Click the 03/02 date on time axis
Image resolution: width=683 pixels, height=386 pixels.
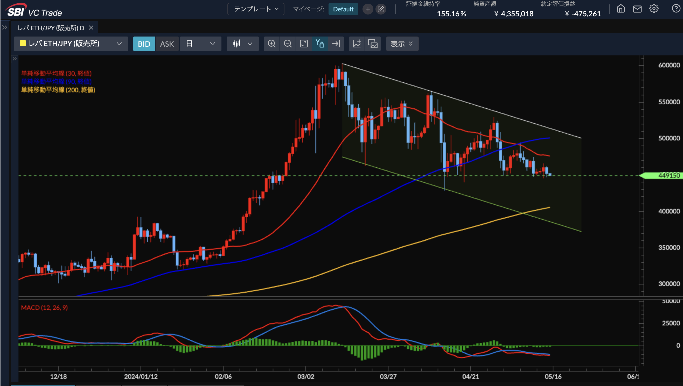pyautogui.click(x=306, y=376)
